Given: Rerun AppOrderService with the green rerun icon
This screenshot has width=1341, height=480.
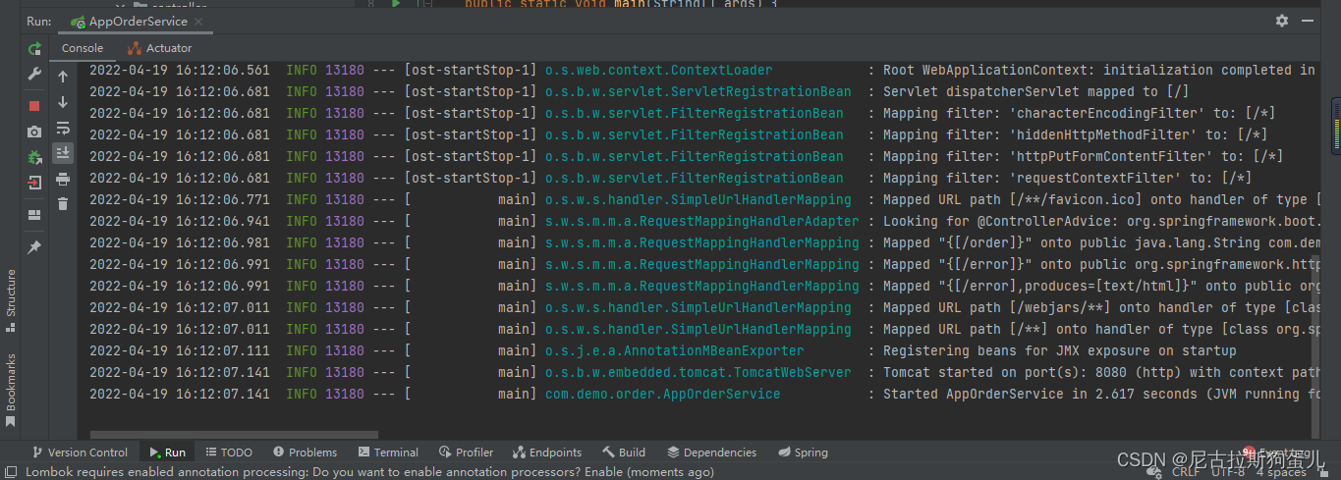Looking at the screenshot, I should tap(34, 48).
